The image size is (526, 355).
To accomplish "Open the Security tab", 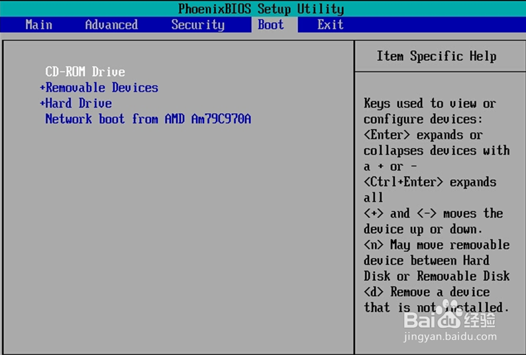I will coord(198,24).
